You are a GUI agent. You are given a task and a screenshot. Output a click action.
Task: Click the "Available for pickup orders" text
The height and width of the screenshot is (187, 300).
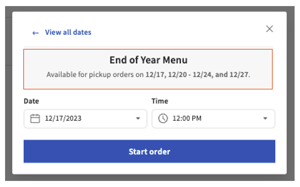[95, 75]
